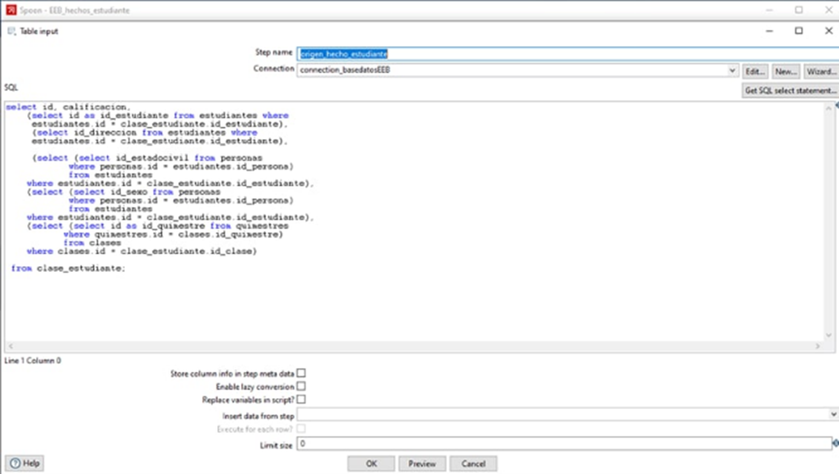
Task: Click the variable indicator icon beside Limit size
Action: click(835, 443)
